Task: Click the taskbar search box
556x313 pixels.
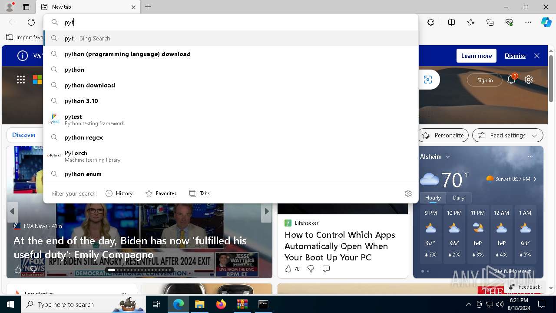Action: point(84,304)
